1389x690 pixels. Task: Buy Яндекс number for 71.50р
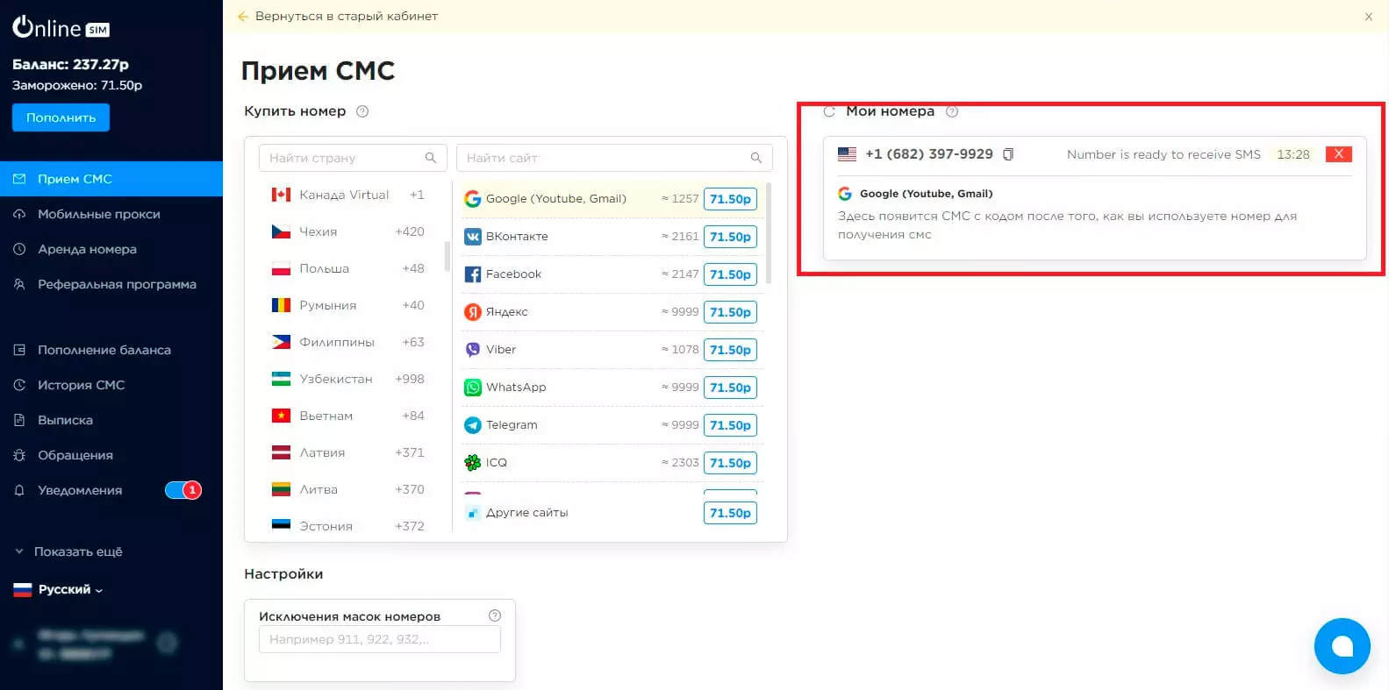pyautogui.click(x=730, y=312)
